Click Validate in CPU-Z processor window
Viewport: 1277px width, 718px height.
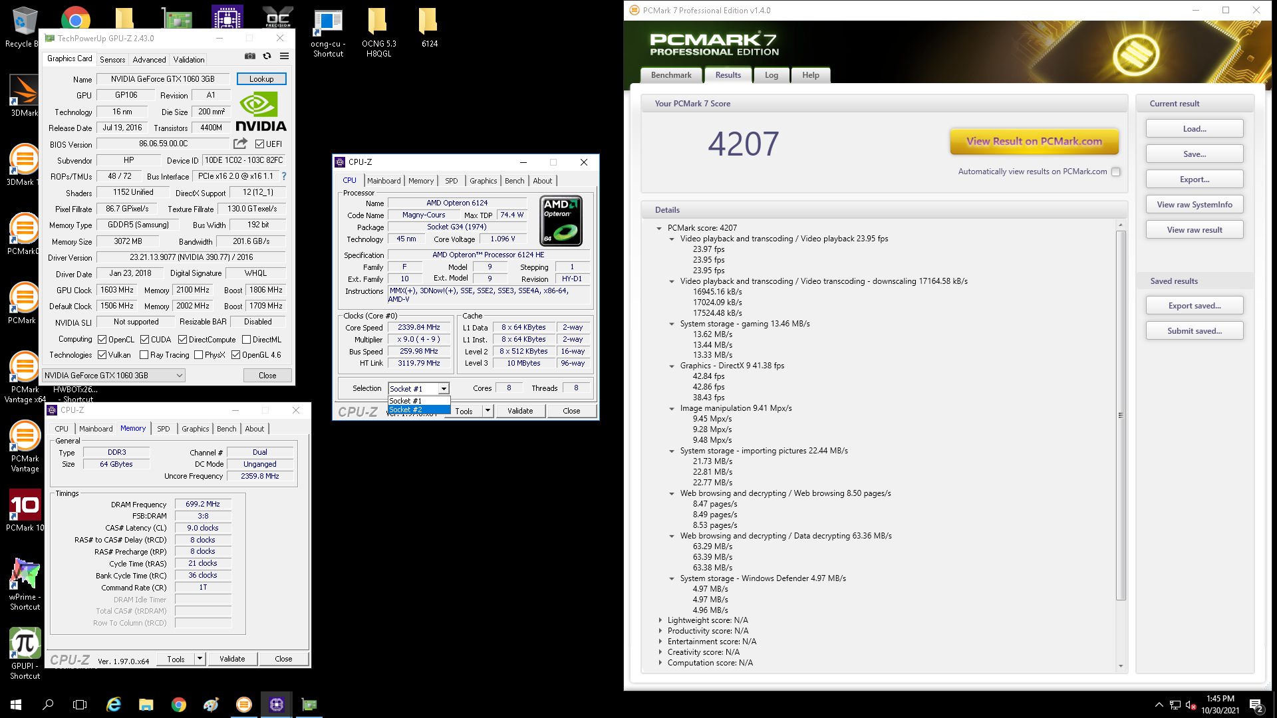[x=520, y=411]
